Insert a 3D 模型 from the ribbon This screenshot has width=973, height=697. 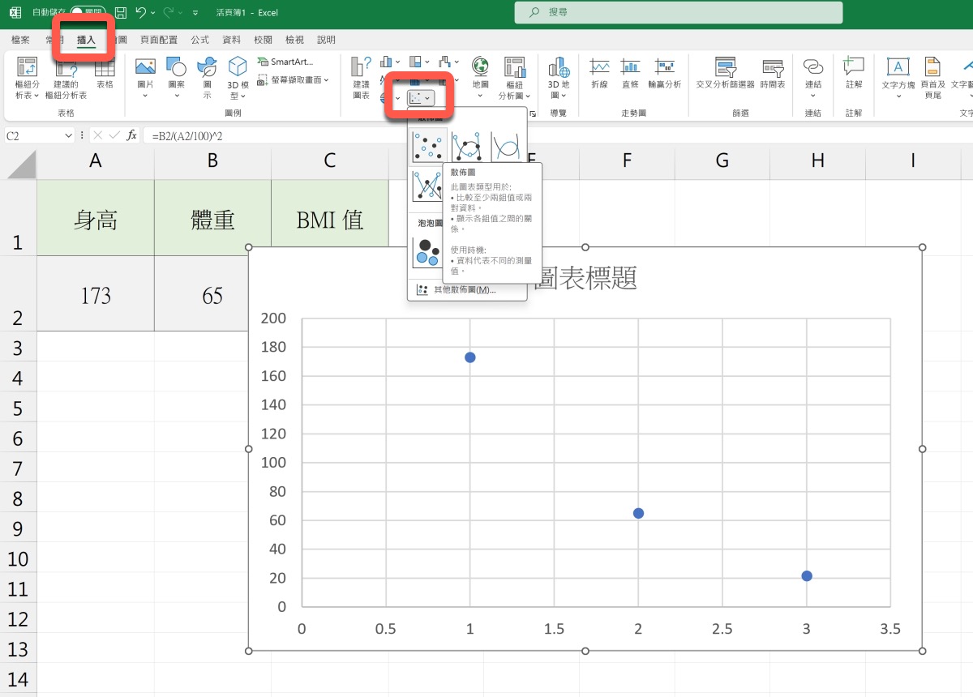(x=238, y=77)
